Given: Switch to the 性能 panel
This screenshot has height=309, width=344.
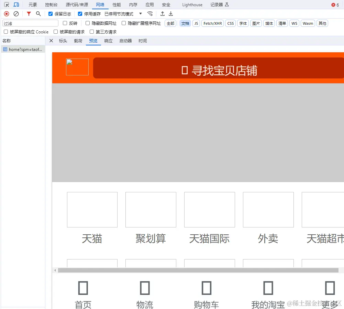Looking at the screenshot, I should click(117, 4).
